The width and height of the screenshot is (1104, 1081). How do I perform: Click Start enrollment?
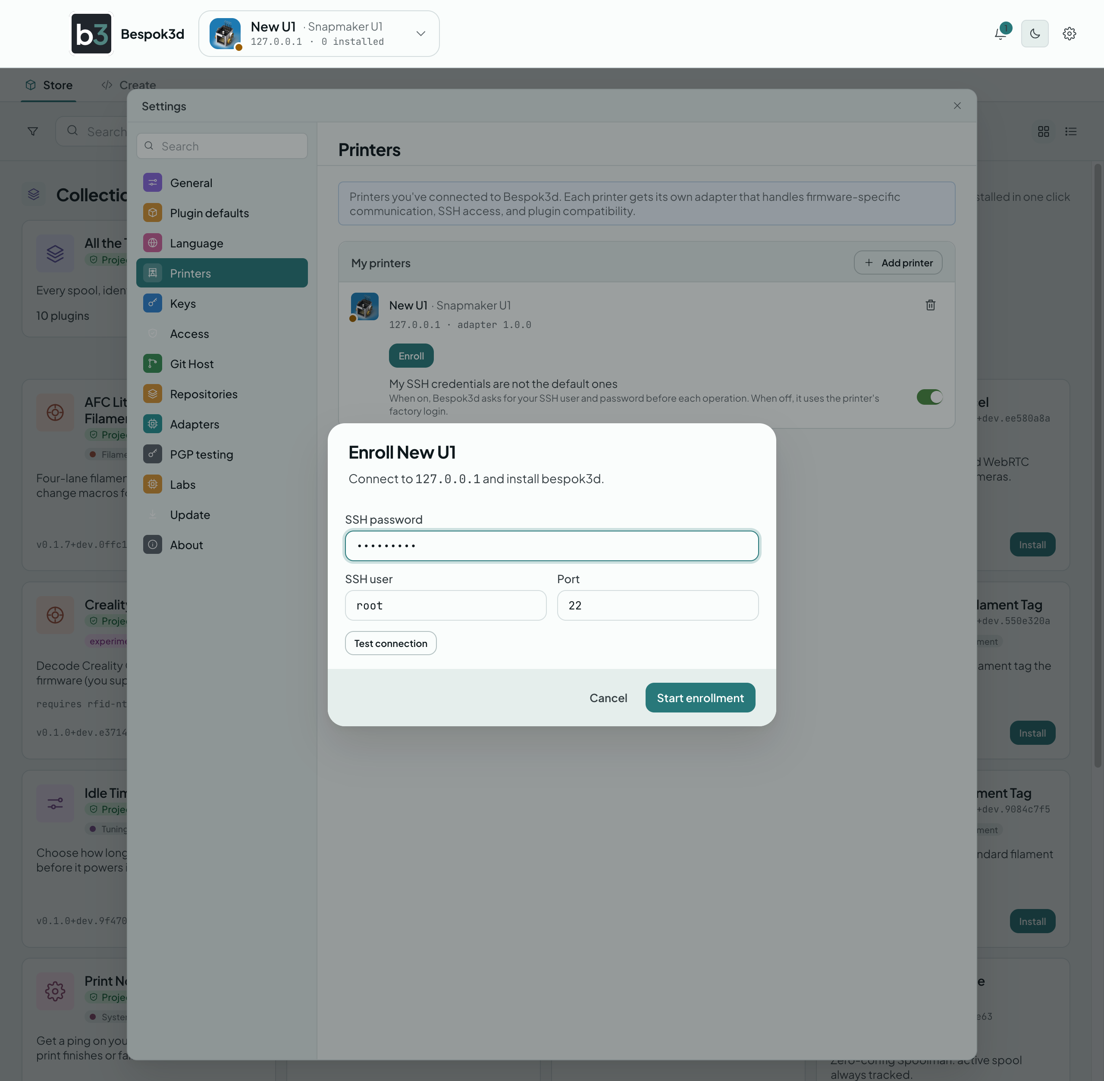700,698
